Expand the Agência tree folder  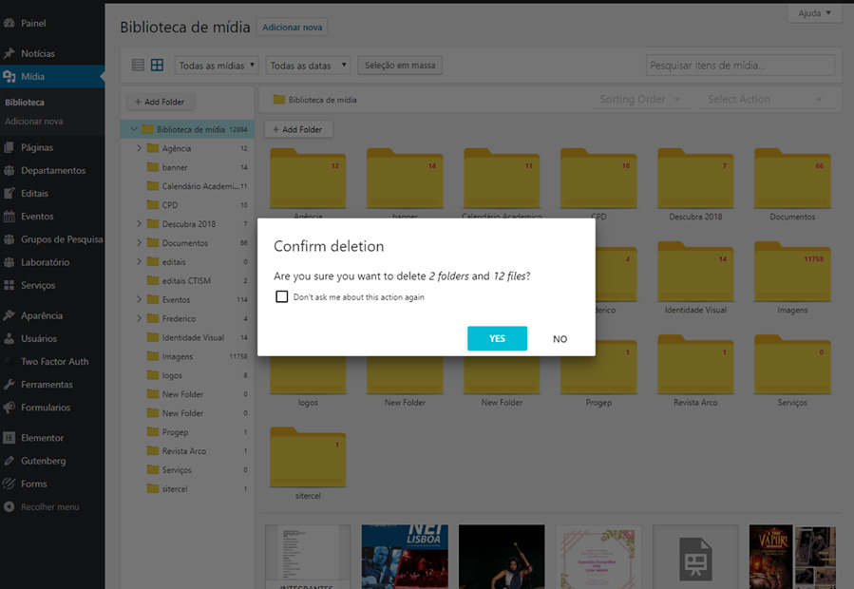click(x=140, y=148)
